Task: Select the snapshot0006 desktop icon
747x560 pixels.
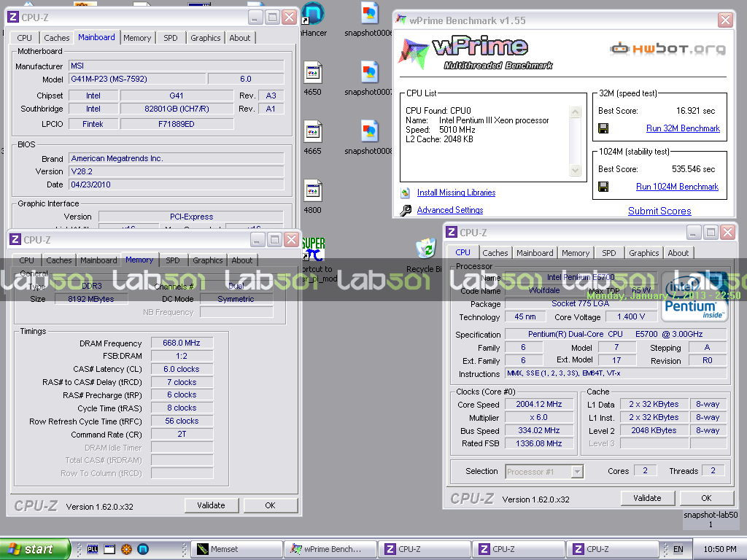Action: pyautogui.click(x=370, y=14)
